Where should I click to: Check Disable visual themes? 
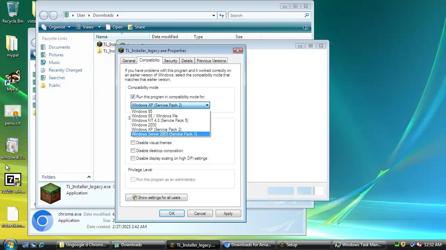click(133, 143)
